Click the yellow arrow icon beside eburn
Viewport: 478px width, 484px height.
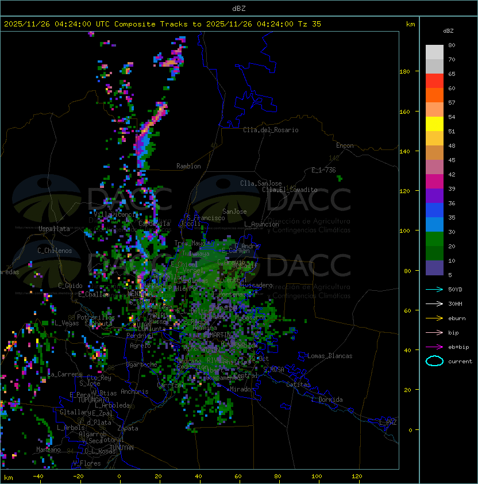point(434,318)
